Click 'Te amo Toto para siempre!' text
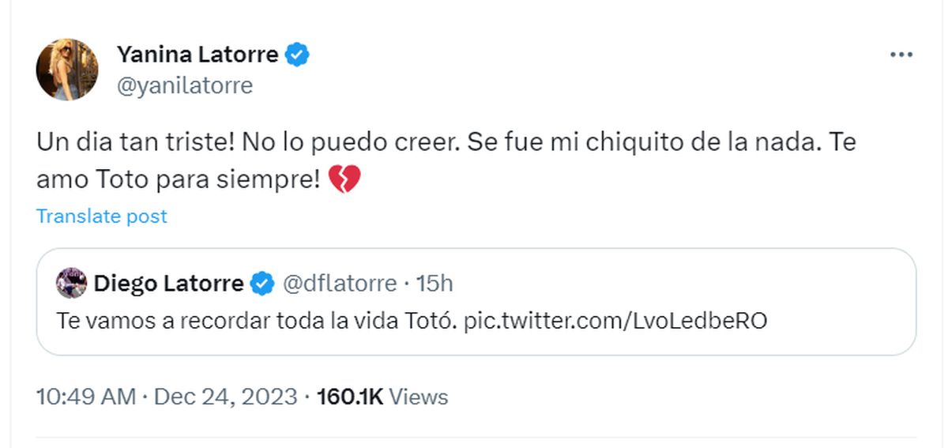948x448 pixels. point(178,181)
